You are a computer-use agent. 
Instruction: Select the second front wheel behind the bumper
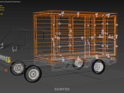18,68
